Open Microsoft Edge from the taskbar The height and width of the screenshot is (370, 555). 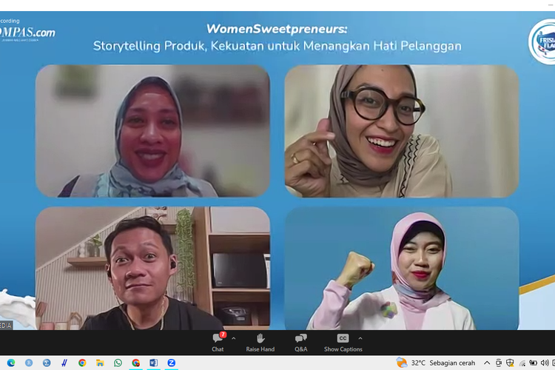point(10,363)
